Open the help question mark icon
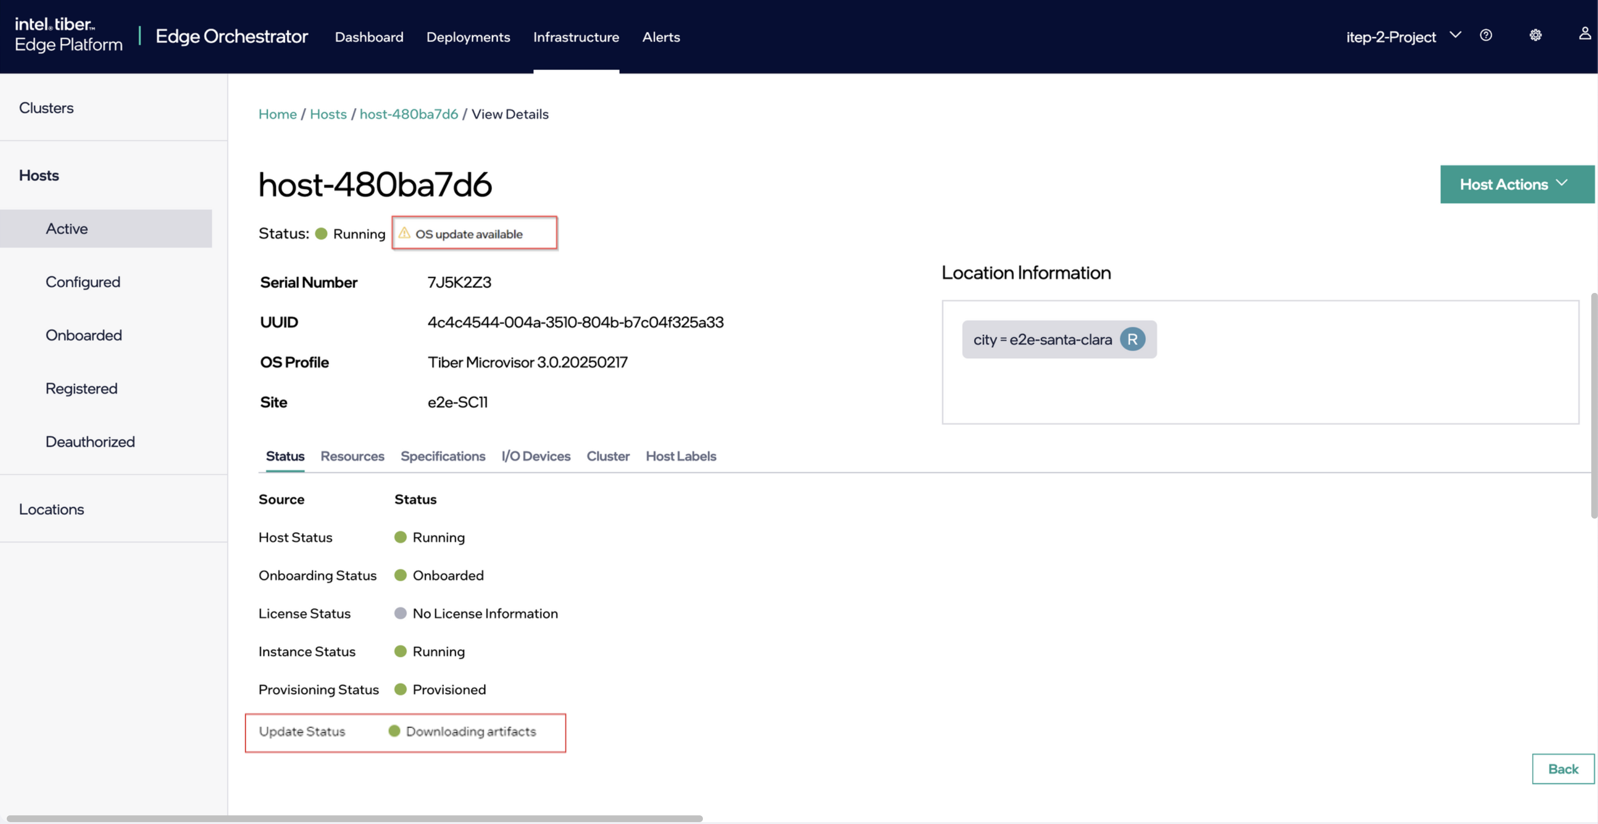The width and height of the screenshot is (1598, 824). click(1487, 36)
